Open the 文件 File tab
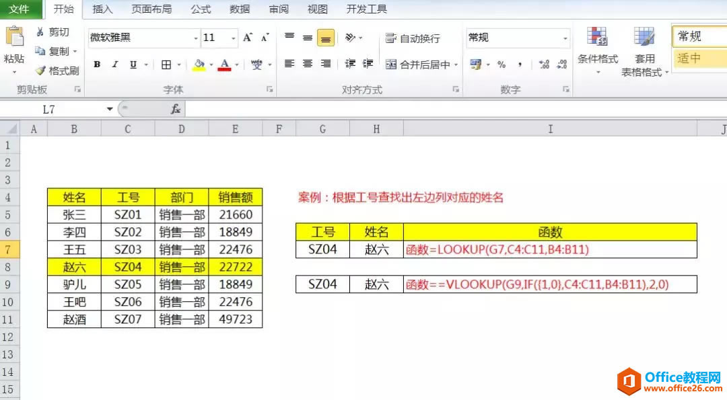The width and height of the screenshot is (727, 400). point(20,9)
